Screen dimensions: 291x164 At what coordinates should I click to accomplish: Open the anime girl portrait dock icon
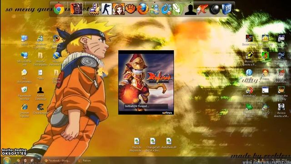[x=119, y=9]
